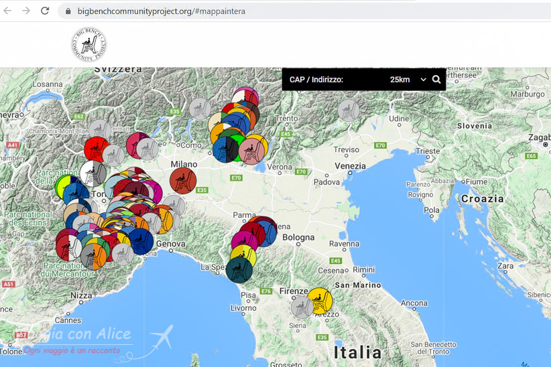
Task: Open the 25km radius dropdown
Action: click(x=408, y=80)
